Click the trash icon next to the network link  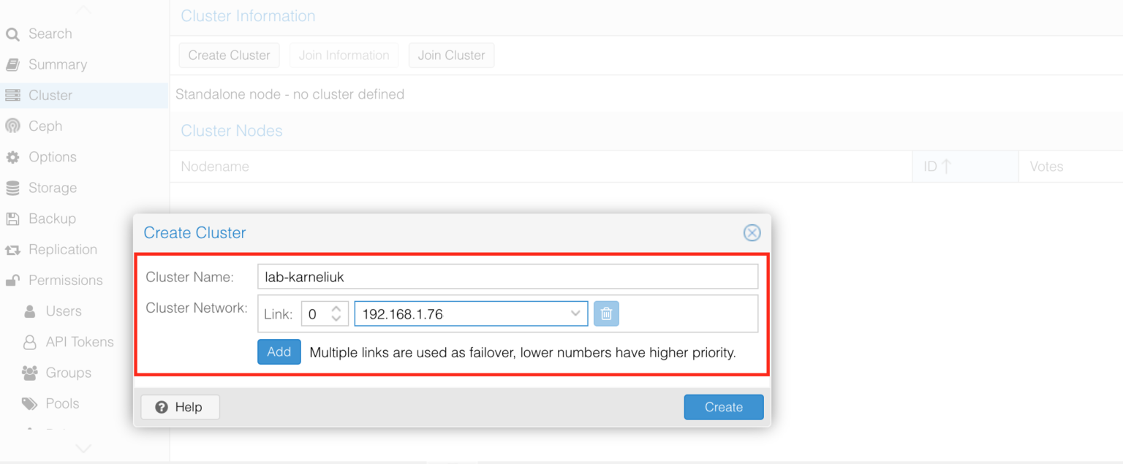pos(606,313)
